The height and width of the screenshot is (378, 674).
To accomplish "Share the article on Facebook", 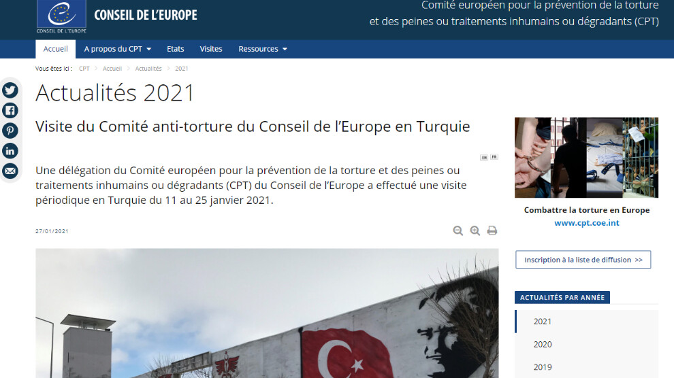I will coord(10,110).
